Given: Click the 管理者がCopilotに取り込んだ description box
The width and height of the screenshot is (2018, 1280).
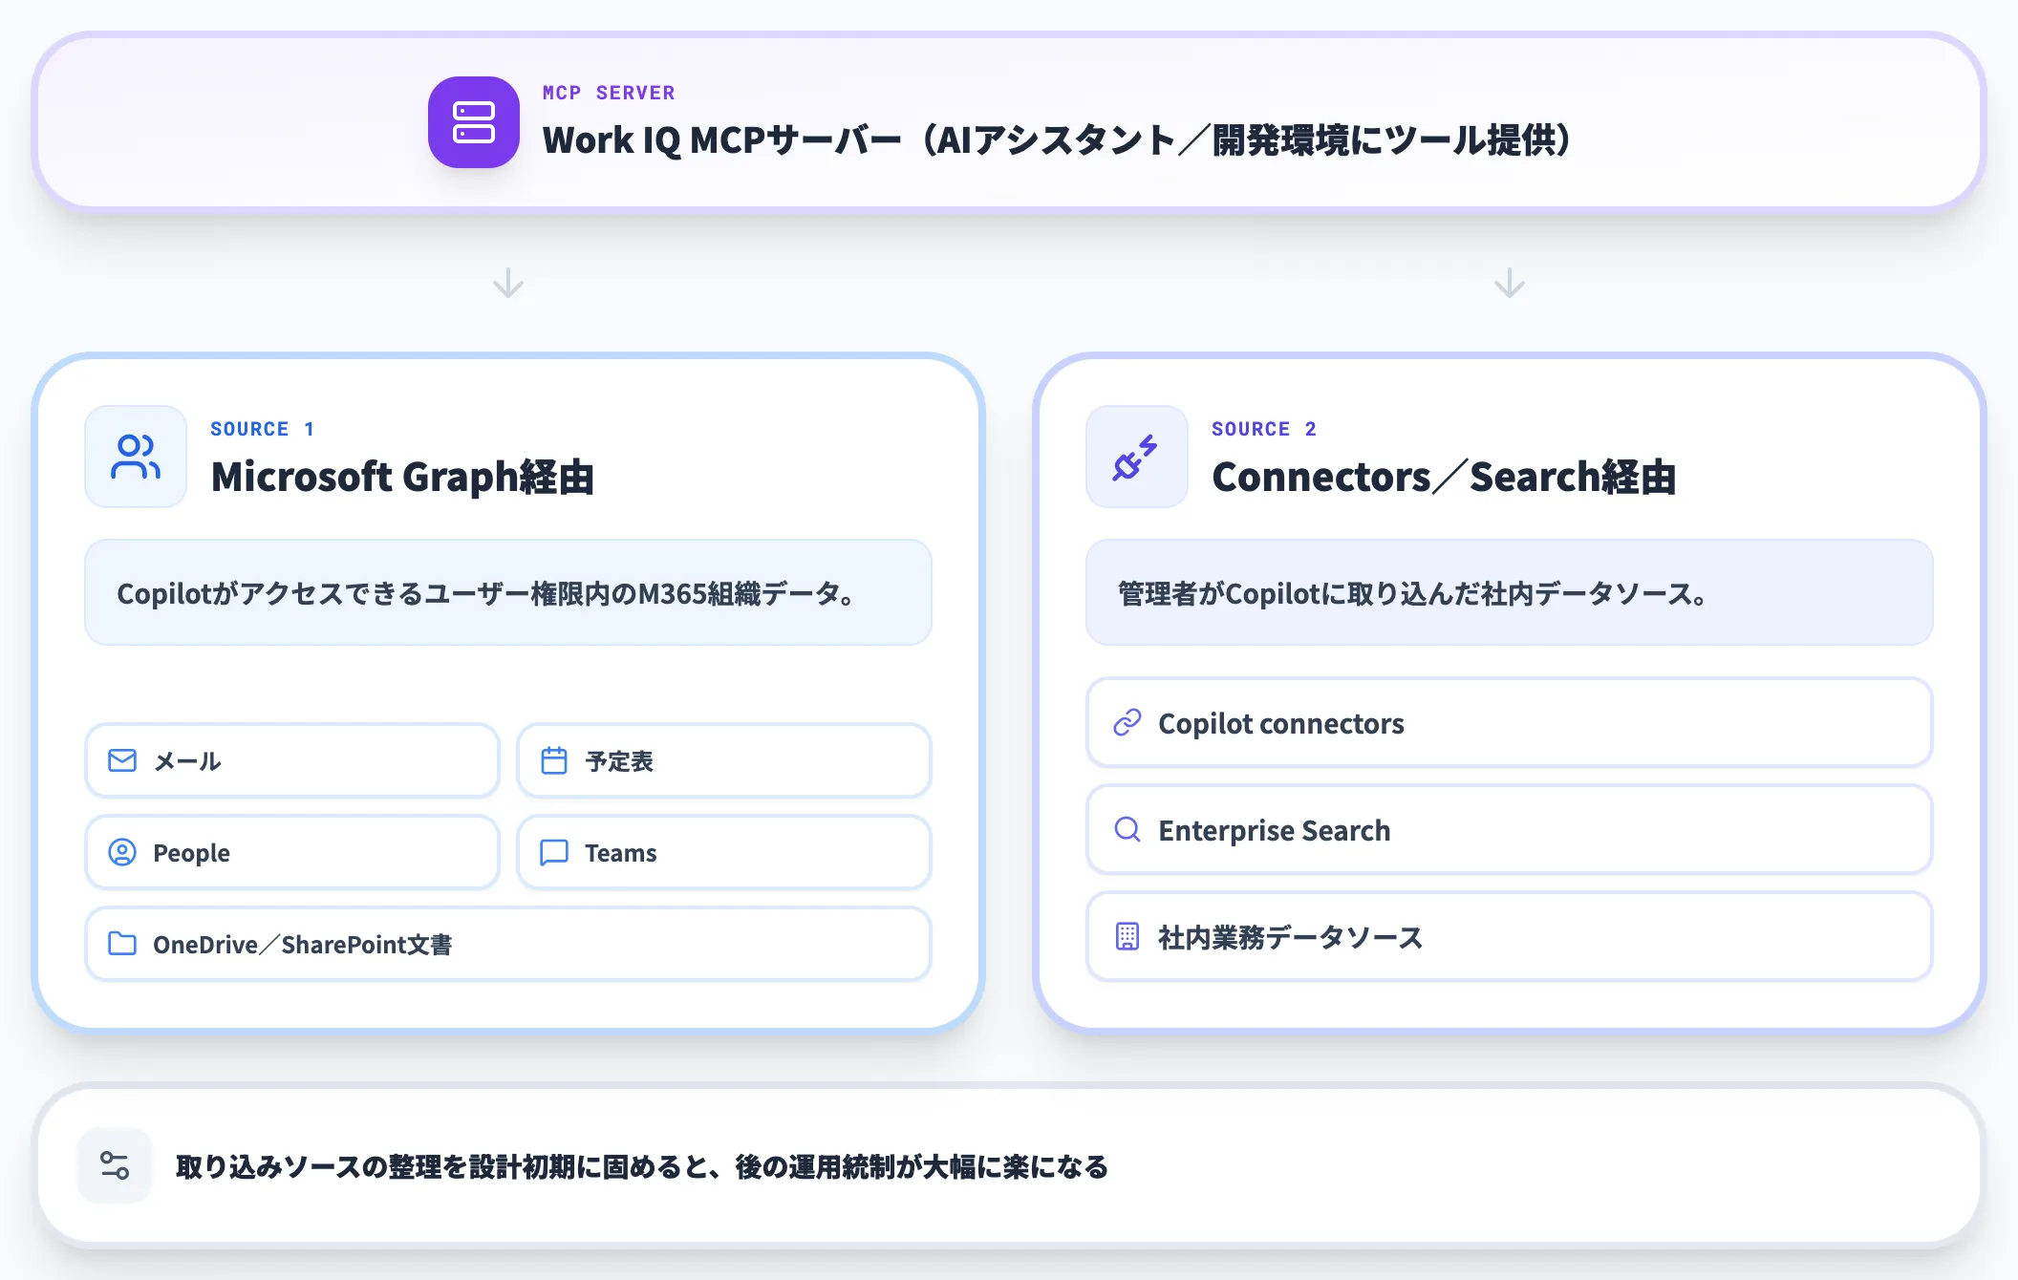Looking at the screenshot, I should pyautogui.click(x=1510, y=592).
